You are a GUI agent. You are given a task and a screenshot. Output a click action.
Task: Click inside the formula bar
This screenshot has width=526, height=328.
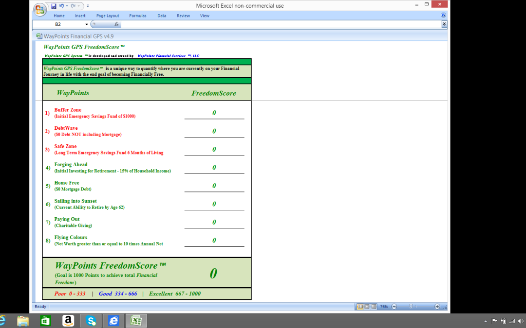[x=281, y=24]
